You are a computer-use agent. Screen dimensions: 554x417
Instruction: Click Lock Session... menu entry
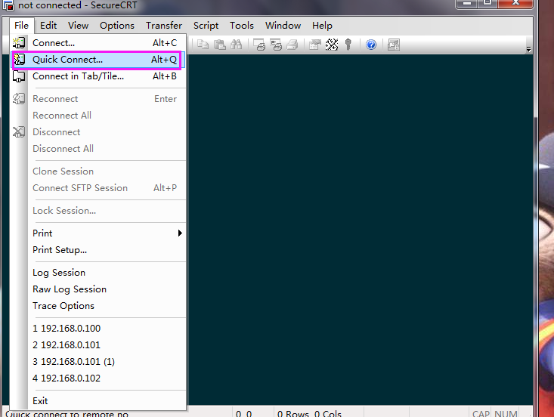click(97, 211)
